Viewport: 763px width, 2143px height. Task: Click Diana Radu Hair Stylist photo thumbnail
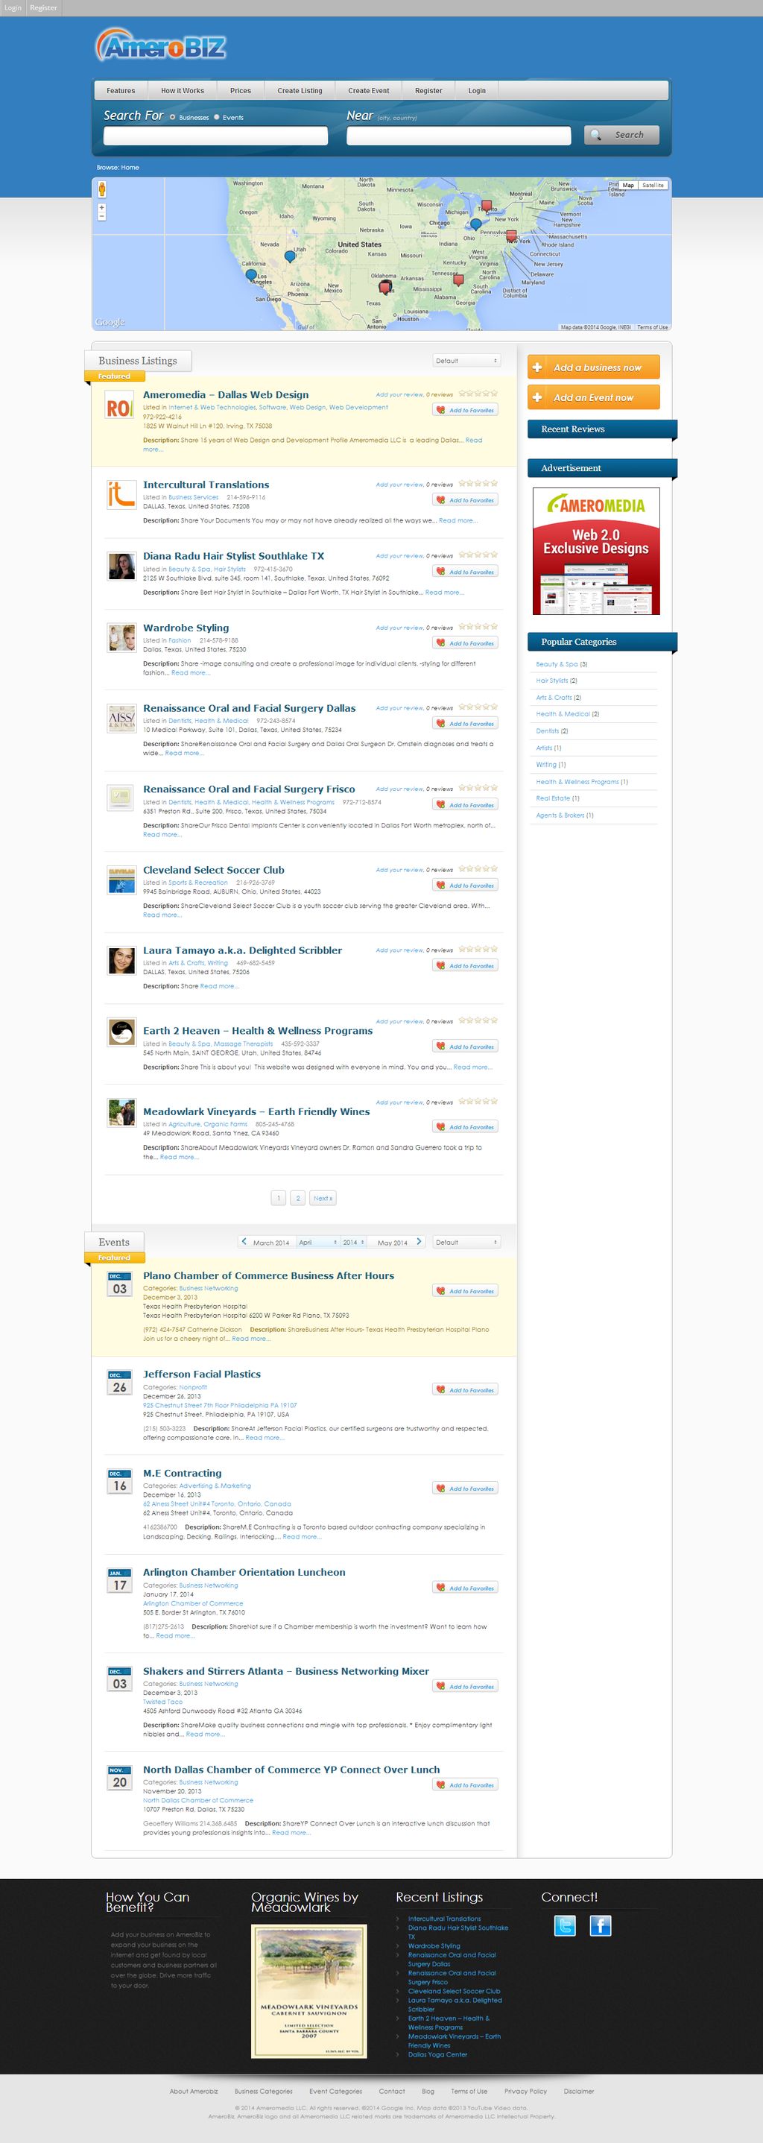point(121,566)
